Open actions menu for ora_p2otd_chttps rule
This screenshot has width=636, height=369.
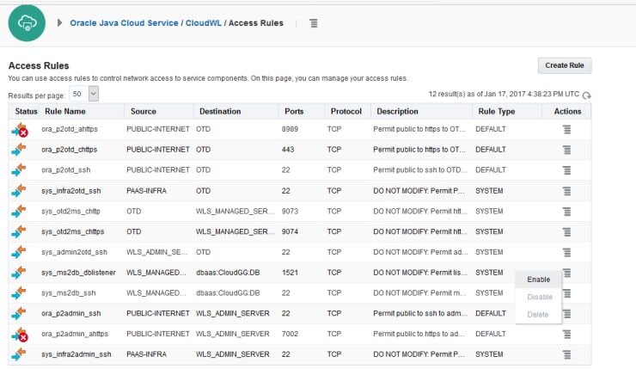[566, 149]
